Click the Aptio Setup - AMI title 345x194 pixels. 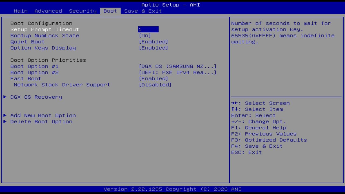pyautogui.click(x=171, y=5)
